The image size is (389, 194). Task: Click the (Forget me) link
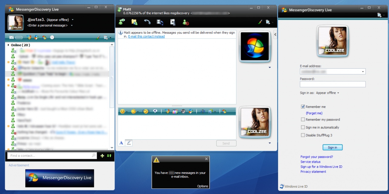(314, 113)
